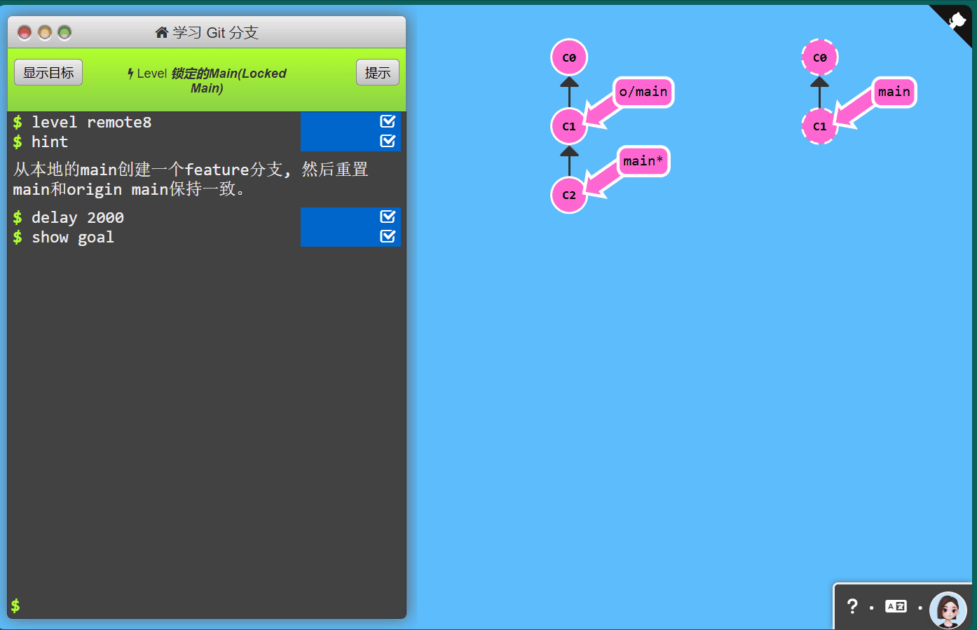Click the lightning bolt Level icon

coord(130,74)
